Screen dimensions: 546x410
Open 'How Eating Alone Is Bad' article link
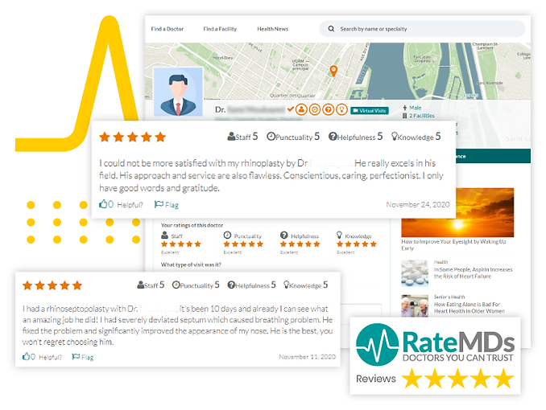[469, 308]
